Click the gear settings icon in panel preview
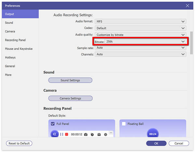Image resolution: width=195 pixels, height=152 pixels. pos(105,134)
